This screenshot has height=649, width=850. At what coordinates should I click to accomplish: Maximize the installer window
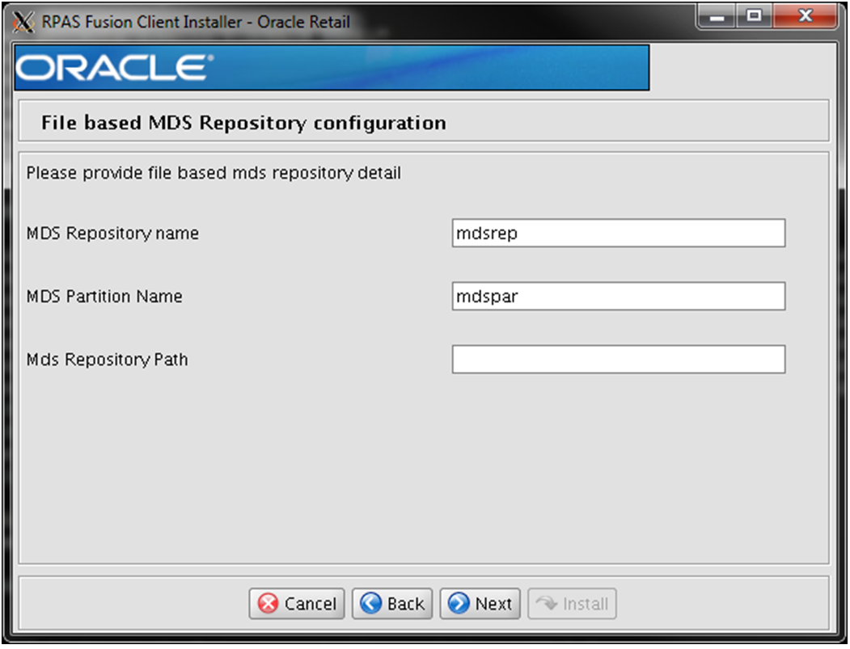[x=754, y=16]
